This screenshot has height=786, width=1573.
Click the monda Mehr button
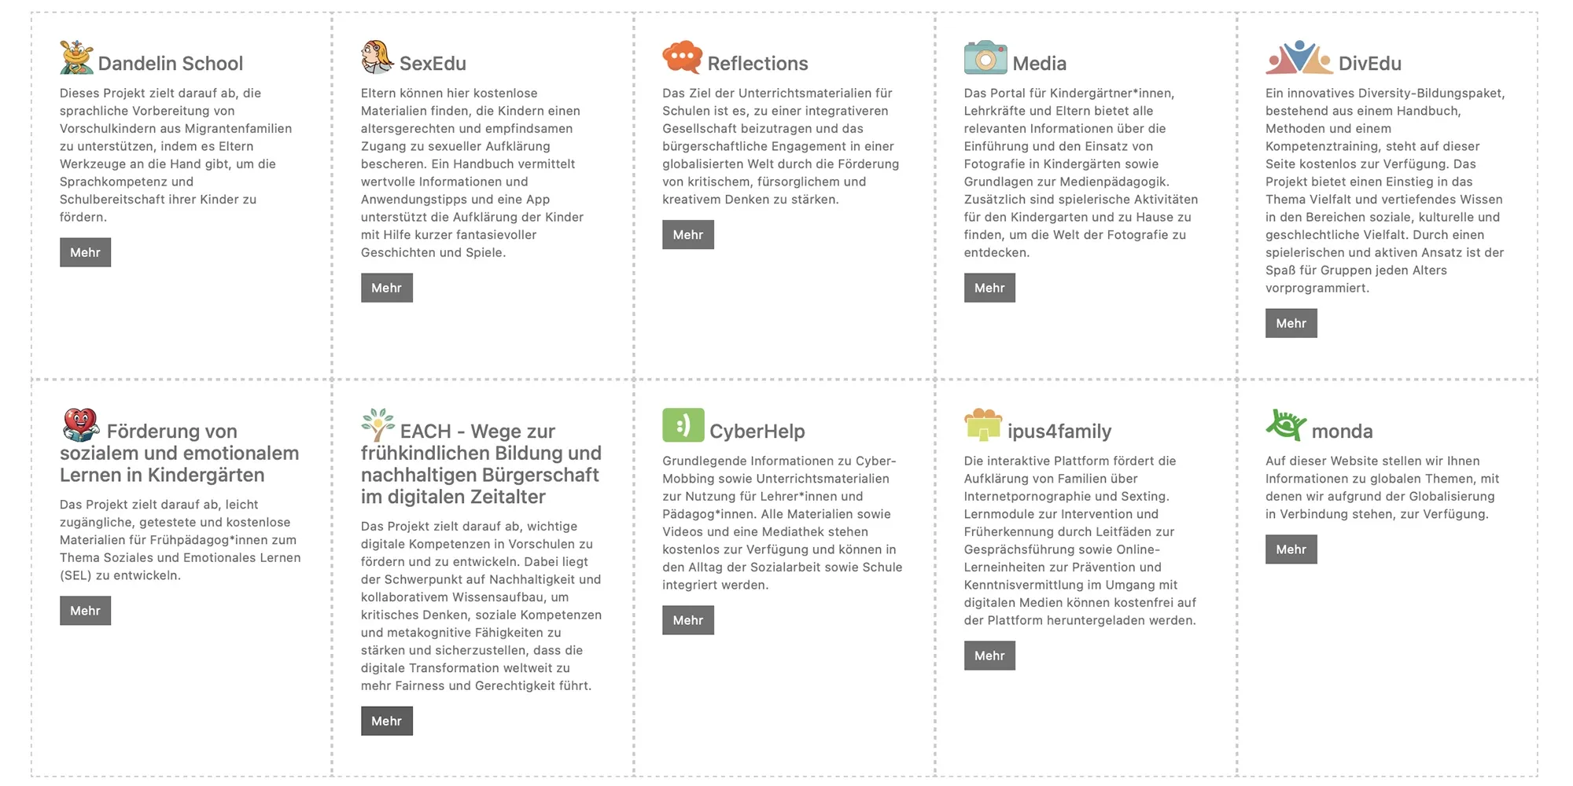pos(1291,549)
